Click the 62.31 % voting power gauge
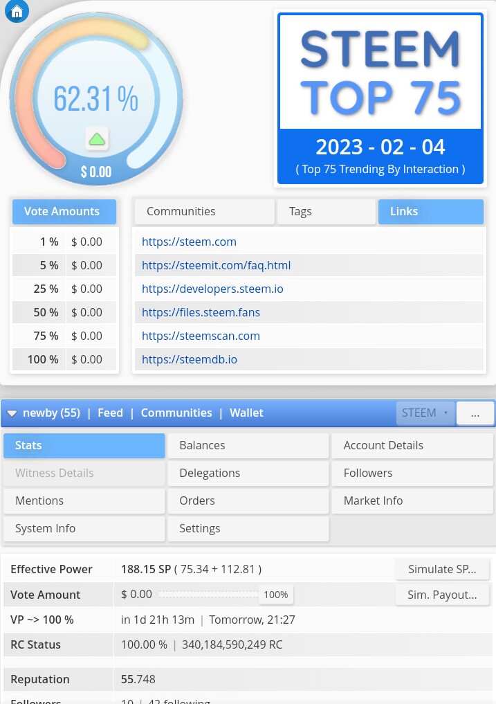The image size is (496, 704). point(95,99)
